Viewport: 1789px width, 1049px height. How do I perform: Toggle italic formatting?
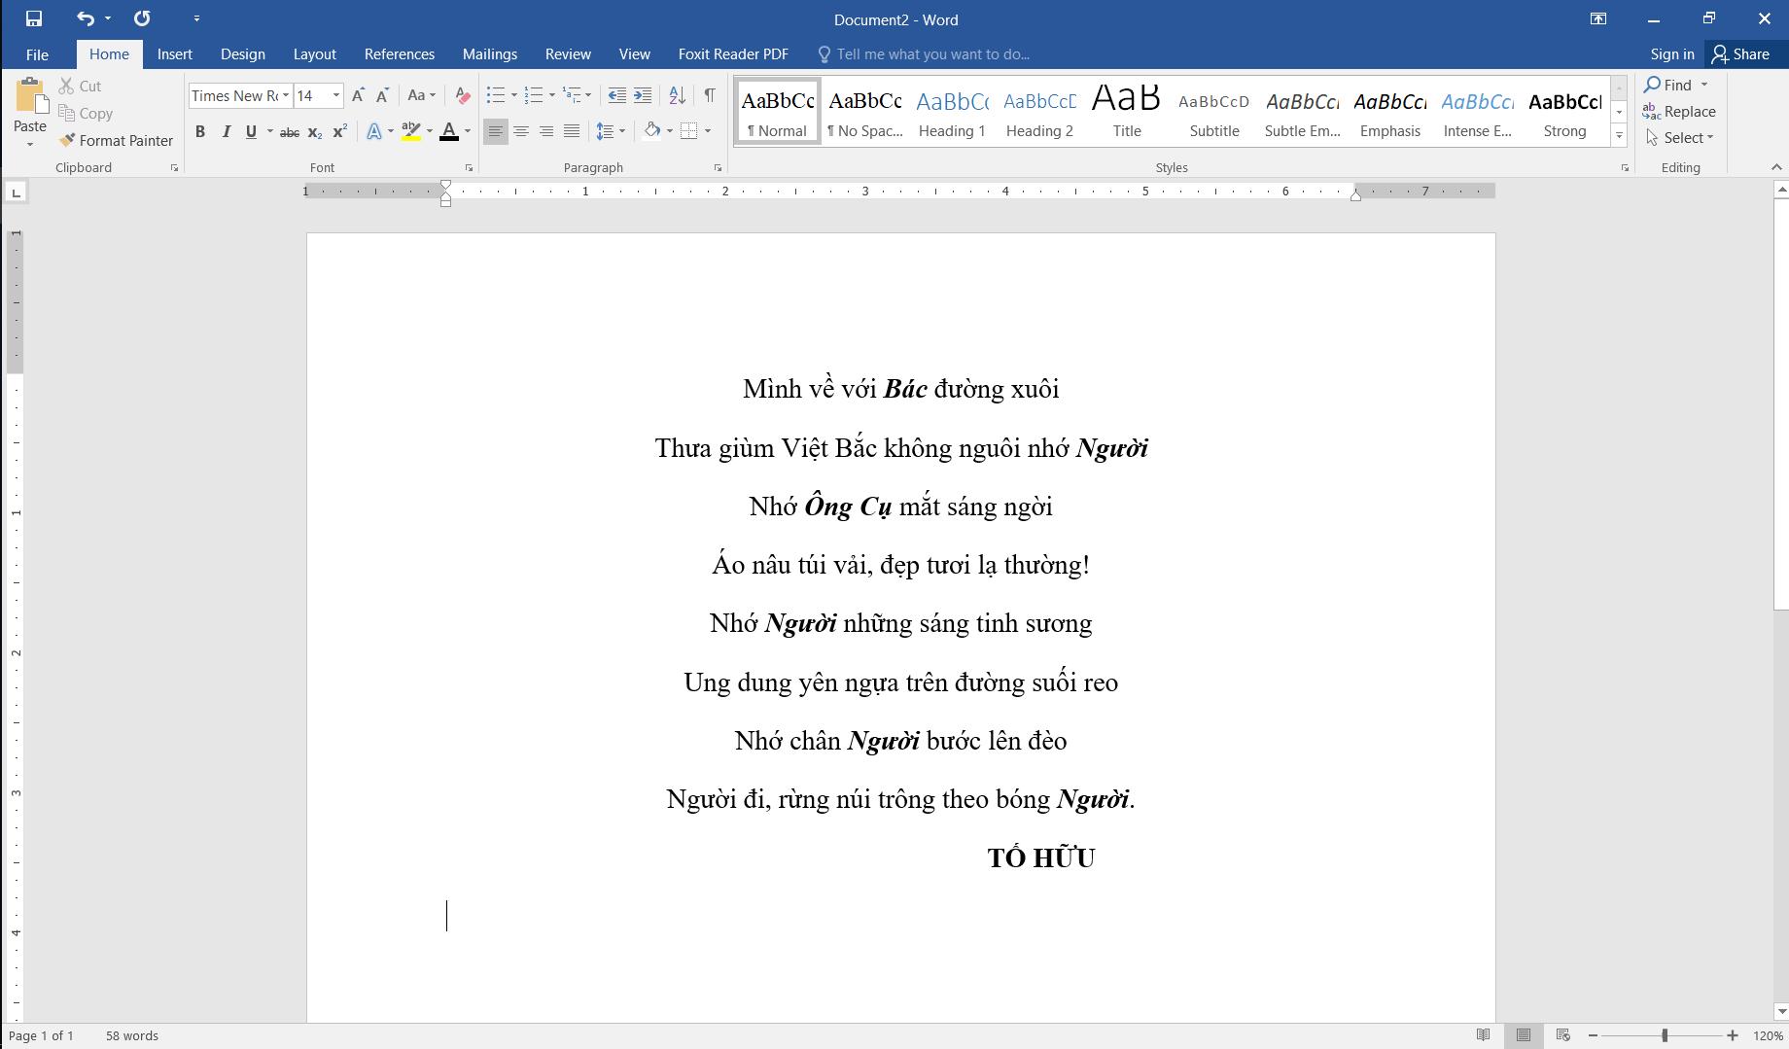tap(226, 131)
